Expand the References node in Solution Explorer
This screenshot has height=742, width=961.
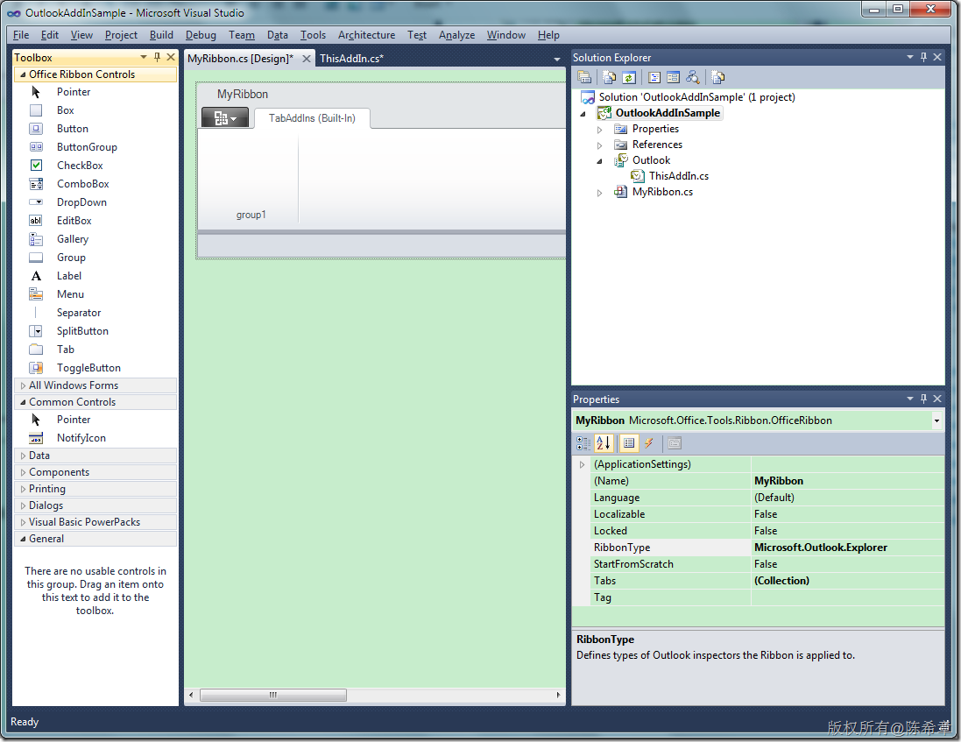tap(599, 145)
